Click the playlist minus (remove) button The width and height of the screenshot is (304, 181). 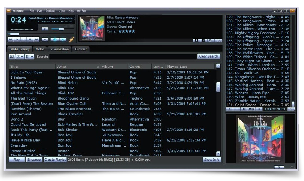pyautogui.click(x=236, y=109)
